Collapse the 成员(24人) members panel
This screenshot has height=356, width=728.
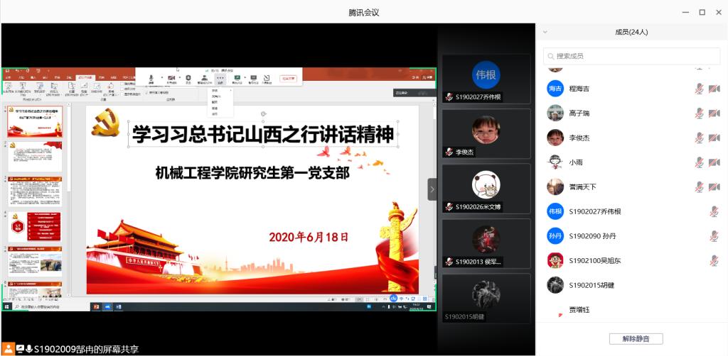[x=545, y=32]
